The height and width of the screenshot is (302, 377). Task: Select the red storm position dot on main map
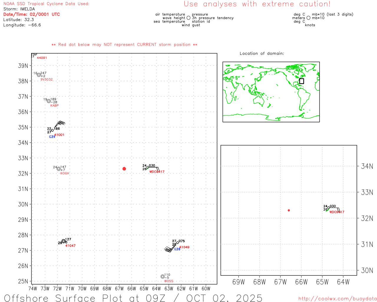click(x=124, y=169)
